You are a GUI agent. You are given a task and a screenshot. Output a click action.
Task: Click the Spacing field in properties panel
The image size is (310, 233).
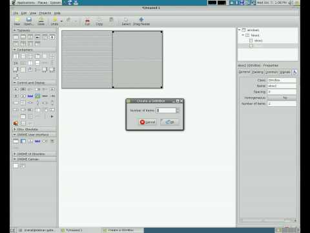282,92
